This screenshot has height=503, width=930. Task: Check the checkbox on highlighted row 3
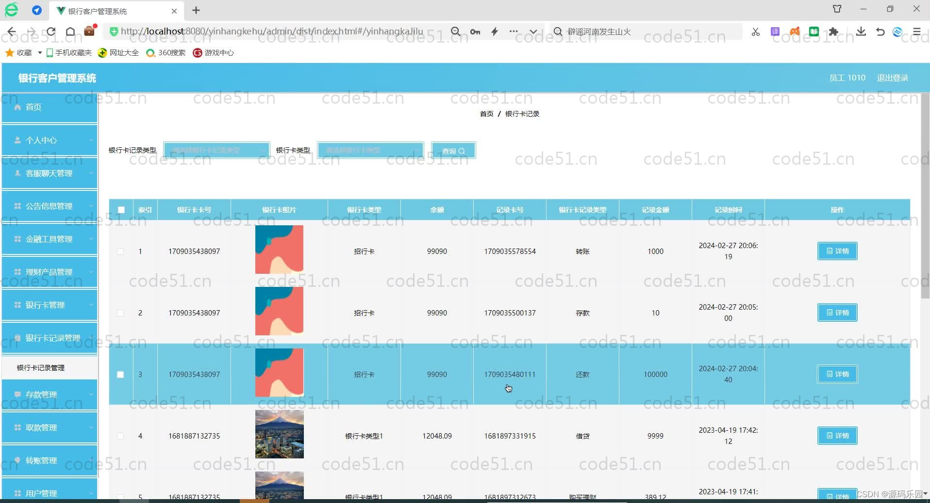click(120, 374)
